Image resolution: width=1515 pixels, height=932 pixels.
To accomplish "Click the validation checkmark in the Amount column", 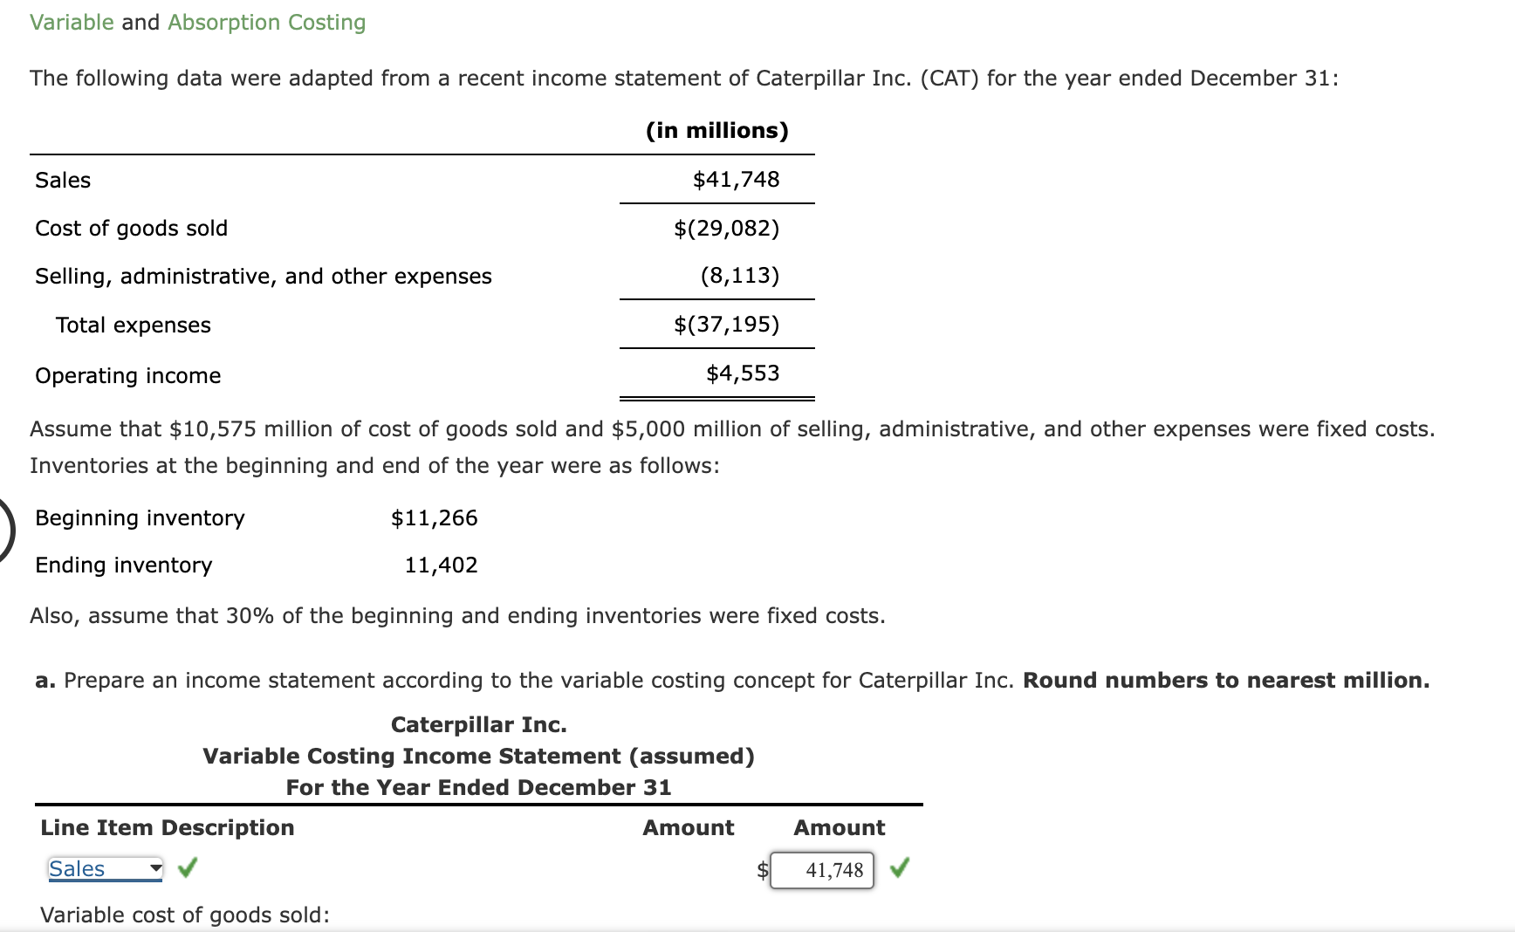I will click(x=901, y=869).
